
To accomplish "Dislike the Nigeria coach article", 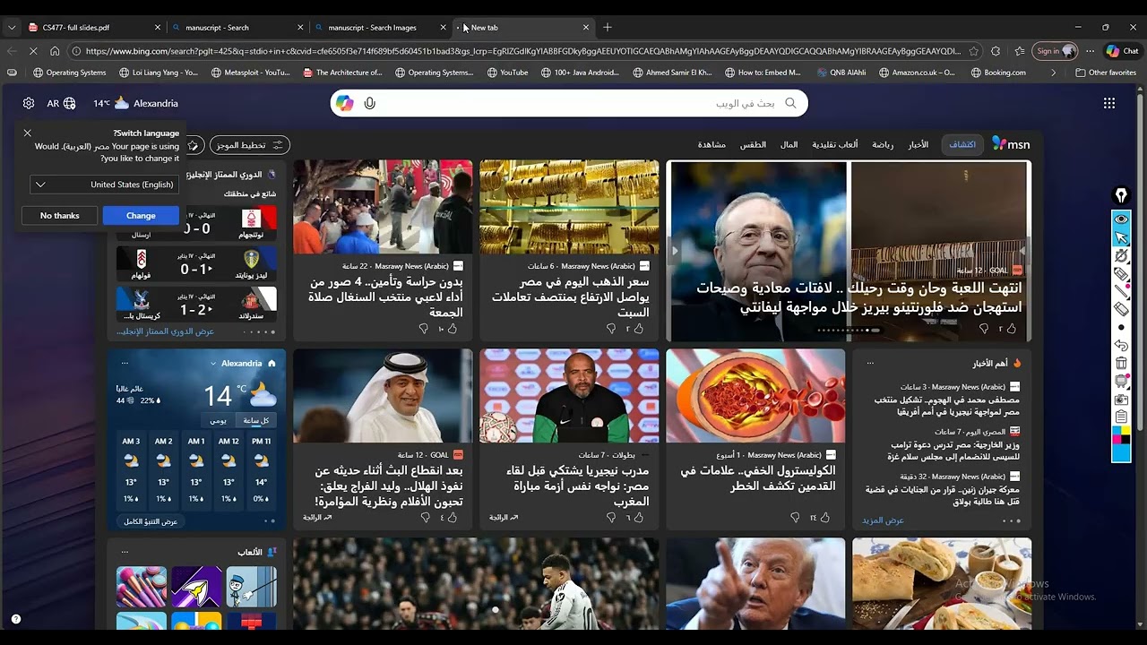I will pos(611,517).
